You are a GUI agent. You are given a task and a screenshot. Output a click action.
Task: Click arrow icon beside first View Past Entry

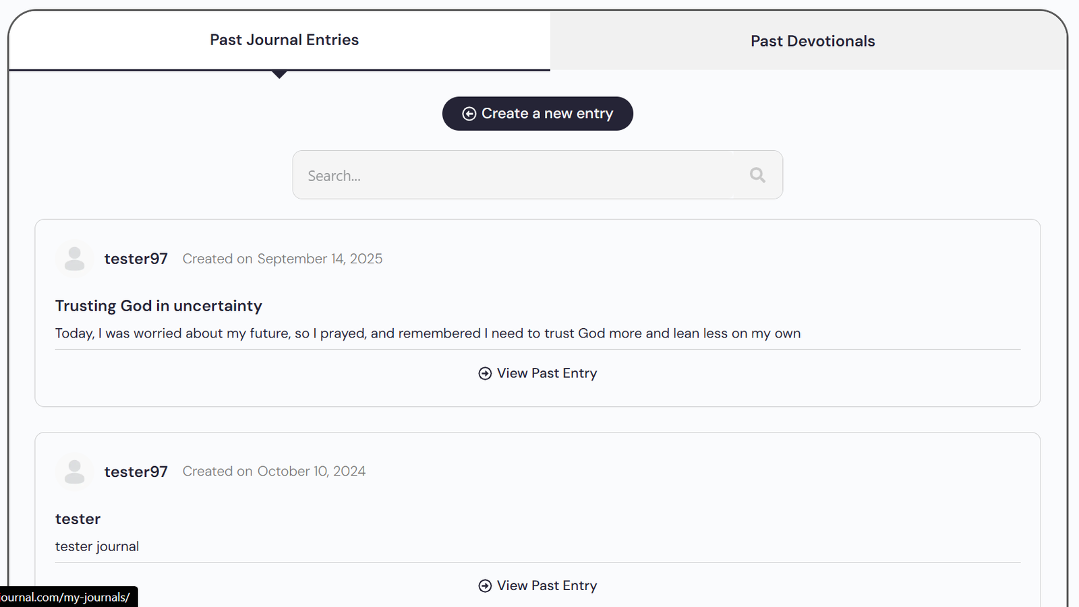pos(485,373)
